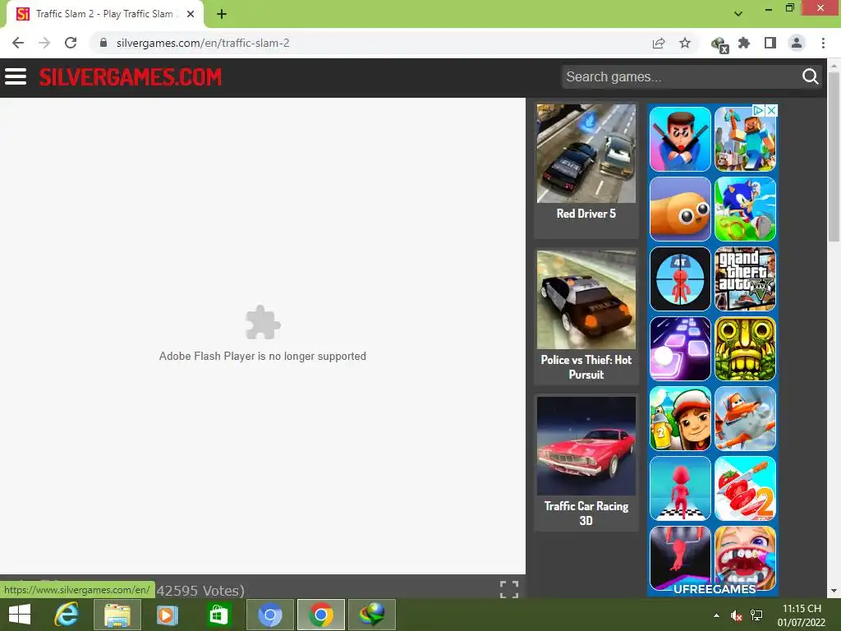The height and width of the screenshot is (631, 841).
Task: Focus the Search games input field
Action: point(680,76)
